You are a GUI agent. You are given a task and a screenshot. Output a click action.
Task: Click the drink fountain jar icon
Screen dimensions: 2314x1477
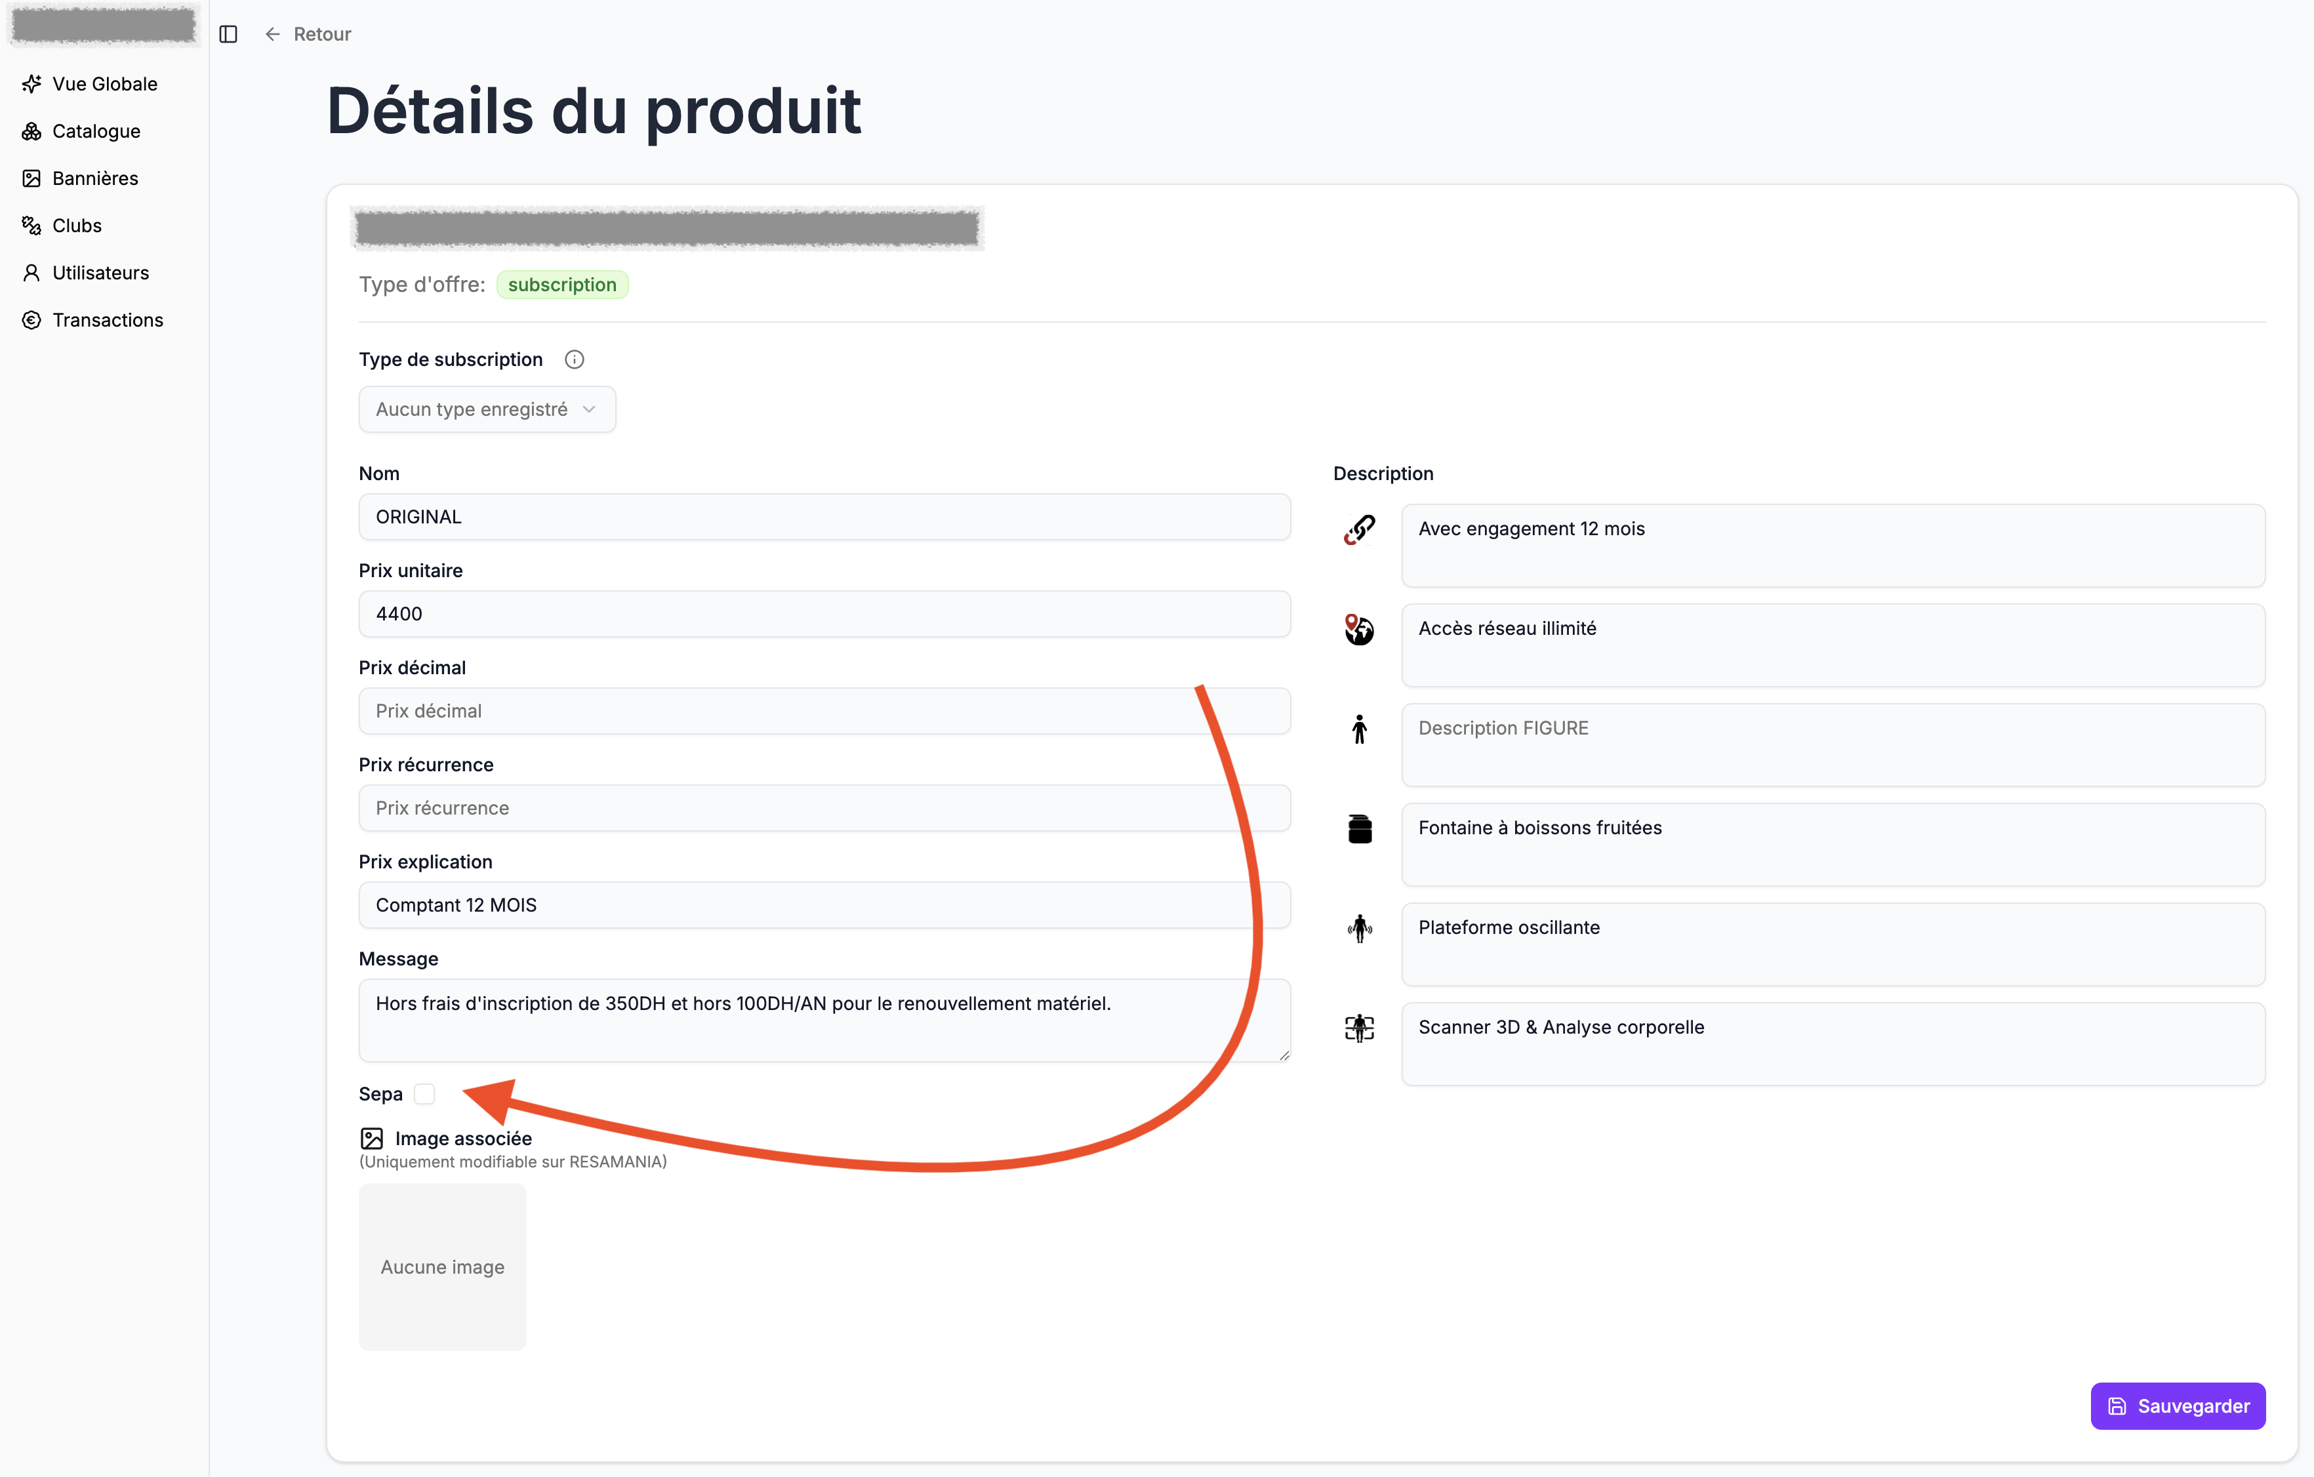1359,828
